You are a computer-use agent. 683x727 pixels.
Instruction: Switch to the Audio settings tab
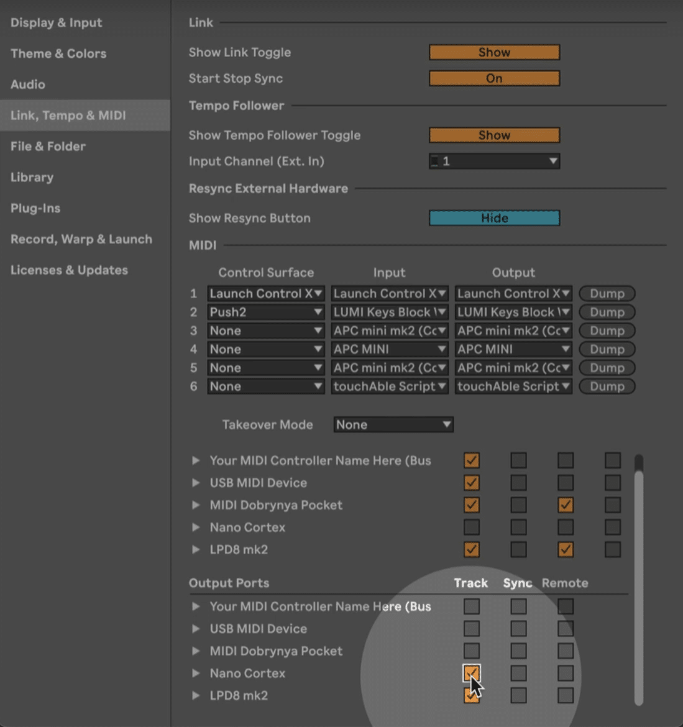(28, 85)
